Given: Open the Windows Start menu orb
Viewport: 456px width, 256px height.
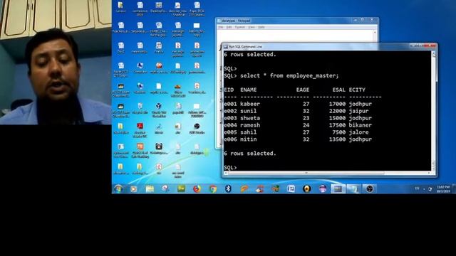Looking at the screenshot, I should [x=118, y=189].
